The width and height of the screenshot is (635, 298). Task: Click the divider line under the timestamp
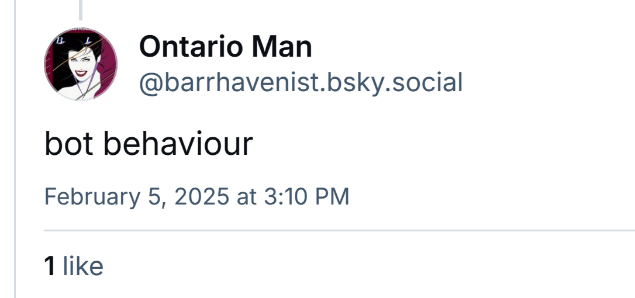(x=339, y=230)
